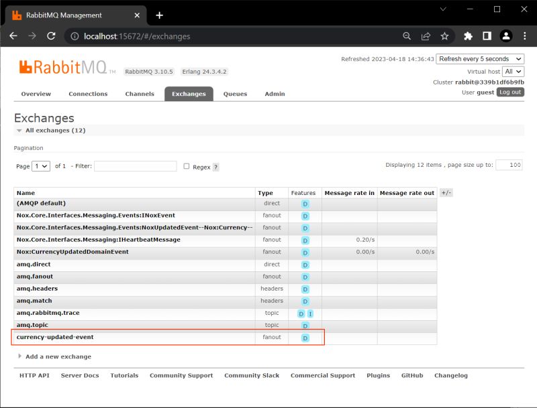Open the Changelog footer link
The image size is (537, 408).
452,375
